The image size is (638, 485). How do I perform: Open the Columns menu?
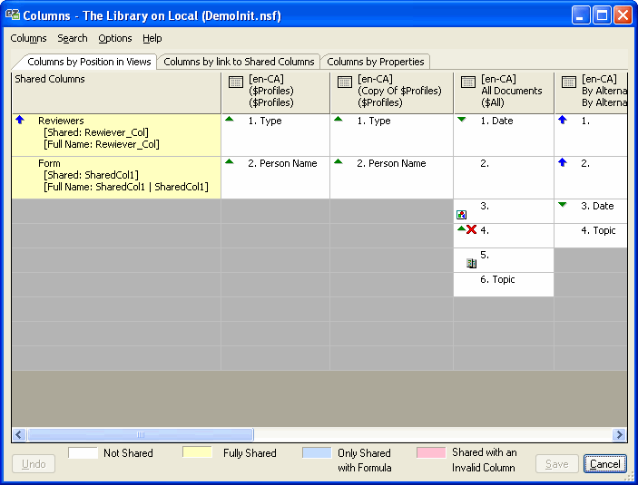click(28, 38)
